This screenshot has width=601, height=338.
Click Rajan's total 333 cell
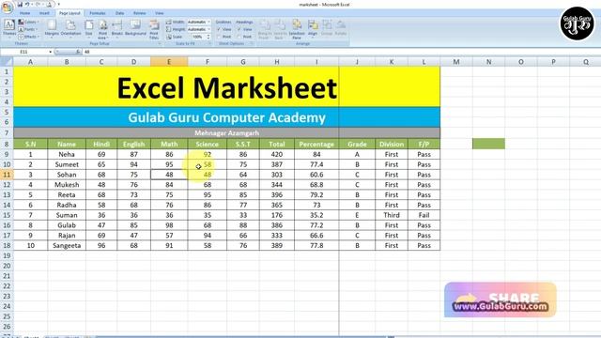(277, 236)
